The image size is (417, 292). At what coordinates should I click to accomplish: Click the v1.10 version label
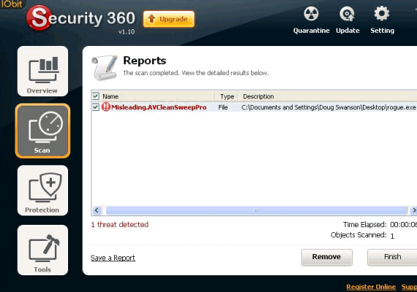pyautogui.click(x=127, y=32)
